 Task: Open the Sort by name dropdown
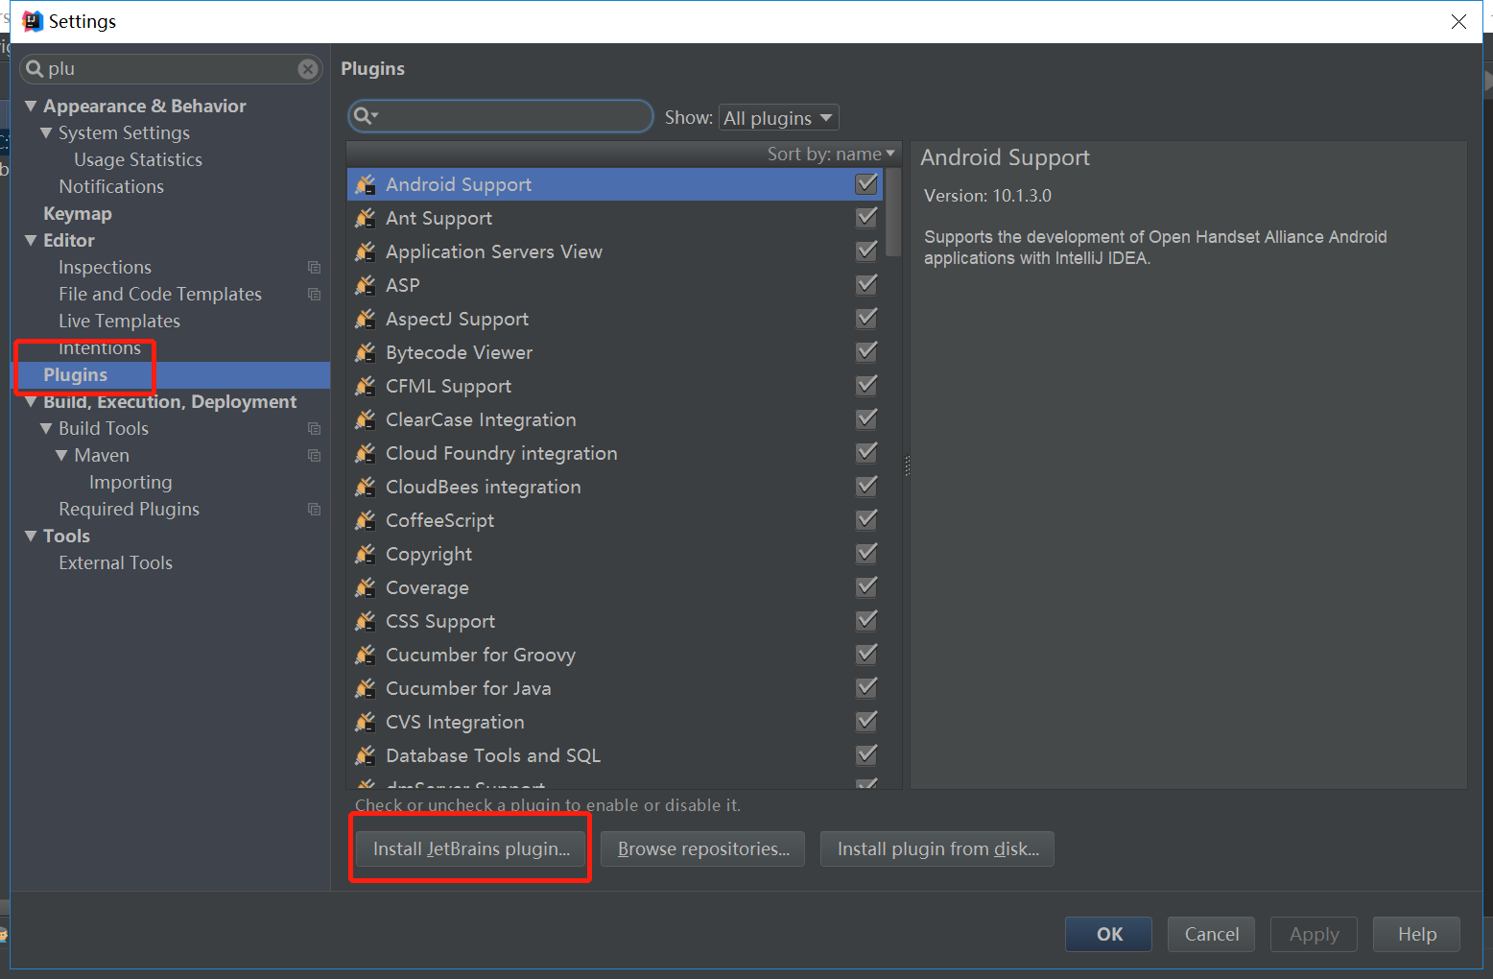pyautogui.click(x=831, y=154)
